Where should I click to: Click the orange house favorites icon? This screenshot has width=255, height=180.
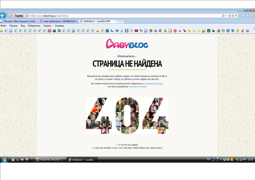pos(237,31)
